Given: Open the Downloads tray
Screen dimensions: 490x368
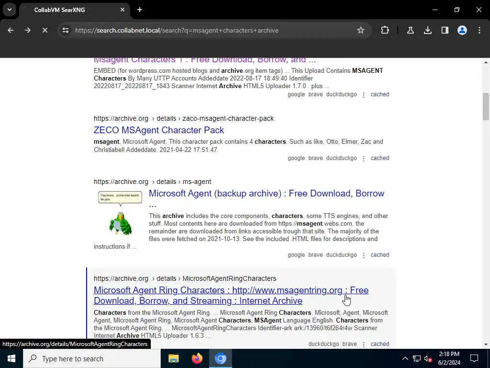Looking at the screenshot, I should pos(427,30).
